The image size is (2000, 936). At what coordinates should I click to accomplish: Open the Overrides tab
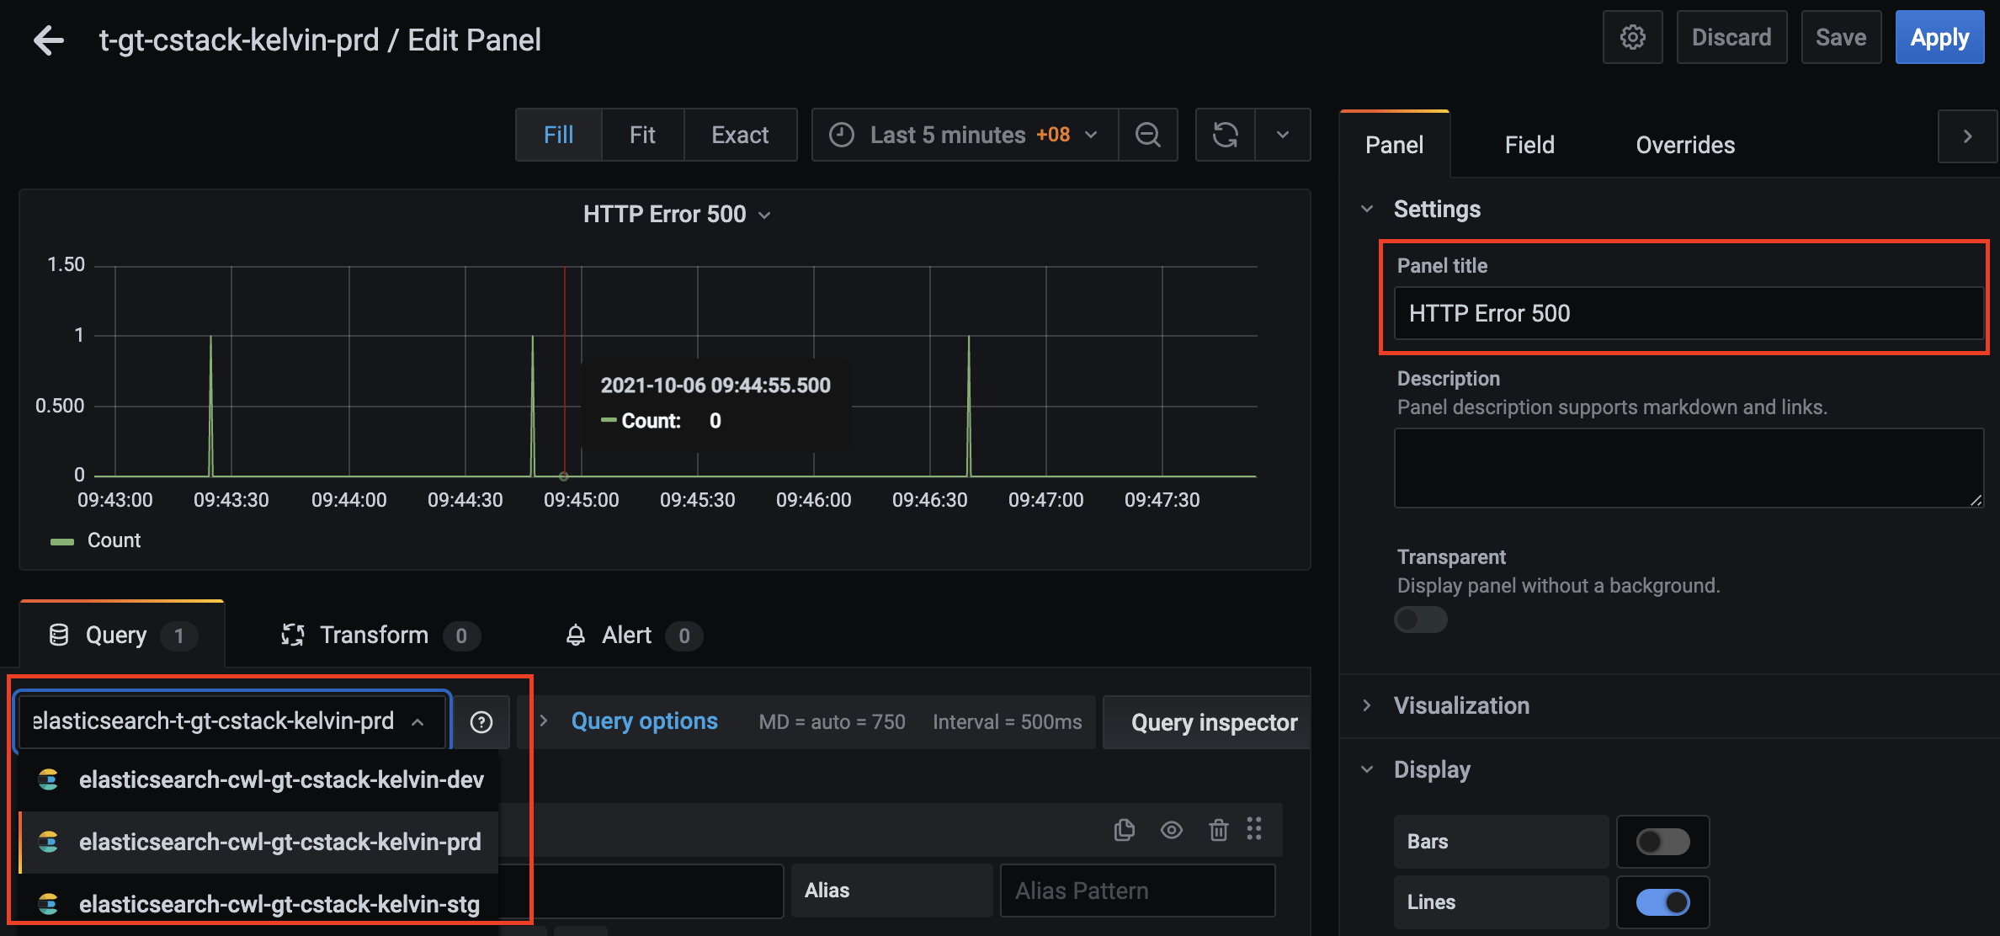pos(1684,145)
